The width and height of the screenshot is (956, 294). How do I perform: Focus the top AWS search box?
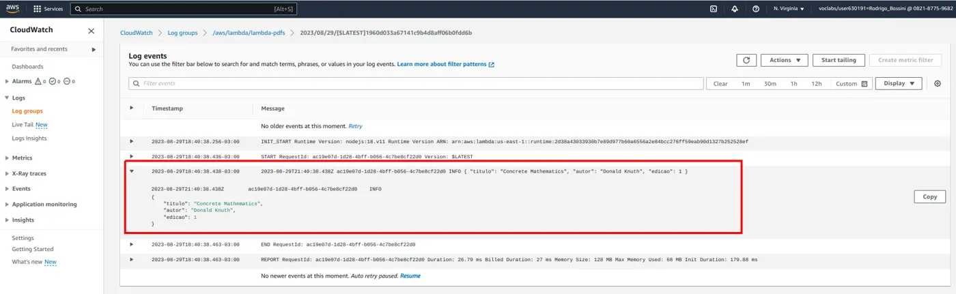(x=184, y=9)
